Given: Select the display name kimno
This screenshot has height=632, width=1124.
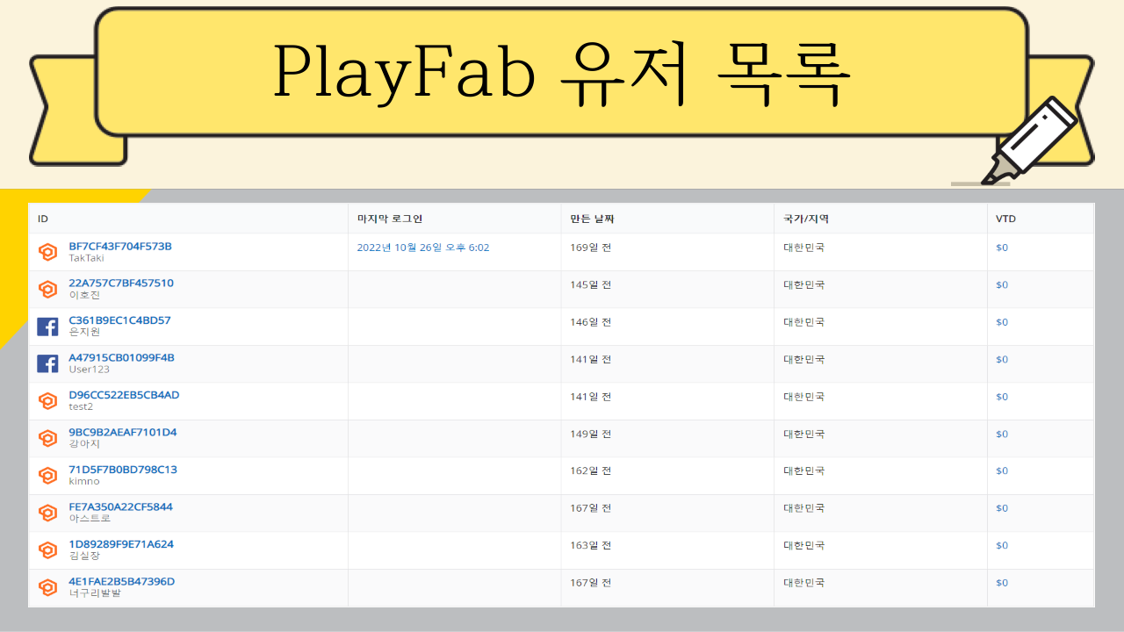Looking at the screenshot, I should pos(84,481).
